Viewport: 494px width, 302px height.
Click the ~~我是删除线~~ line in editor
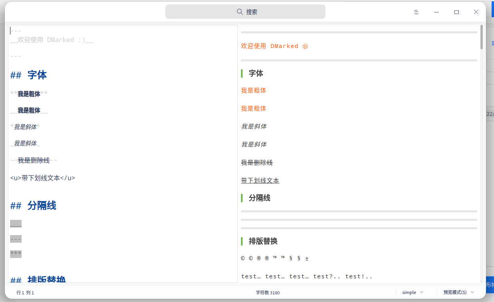click(34, 160)
